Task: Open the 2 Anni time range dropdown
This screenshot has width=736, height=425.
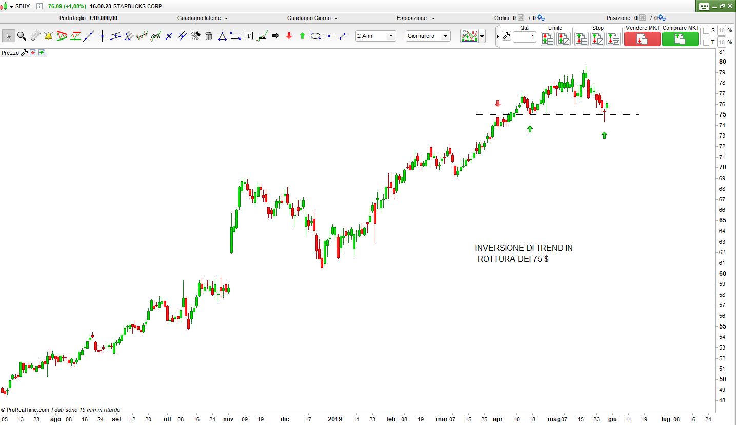Action: pyautogui.click(x=376, y=36)
